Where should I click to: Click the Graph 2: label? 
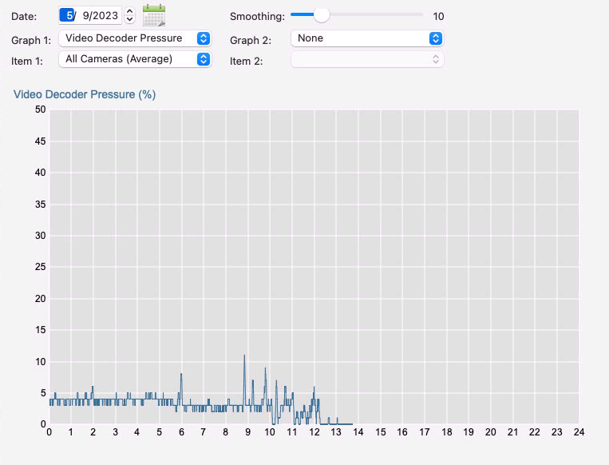click(x=251, y=40)
